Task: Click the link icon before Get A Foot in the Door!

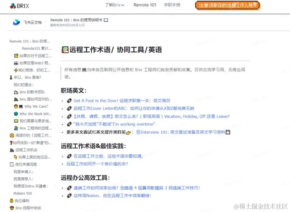Action: tap(69, 101)
